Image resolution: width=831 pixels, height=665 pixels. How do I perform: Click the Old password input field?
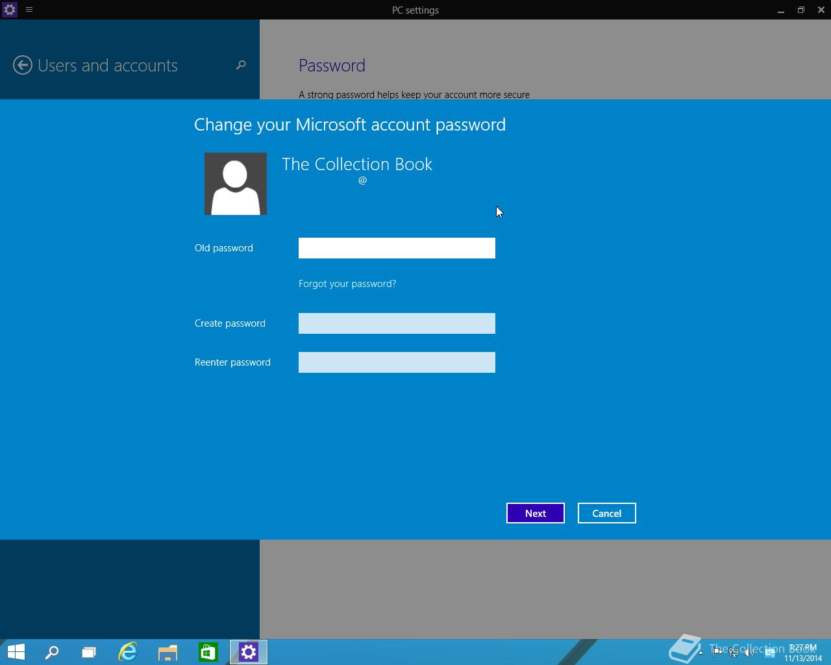pos(397,248)
